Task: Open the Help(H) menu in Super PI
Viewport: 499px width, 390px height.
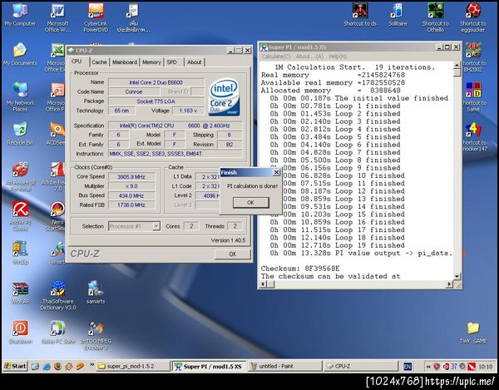Action: [338, 56]
